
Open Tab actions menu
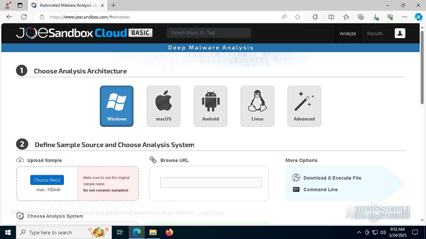[x=20, y=5]
